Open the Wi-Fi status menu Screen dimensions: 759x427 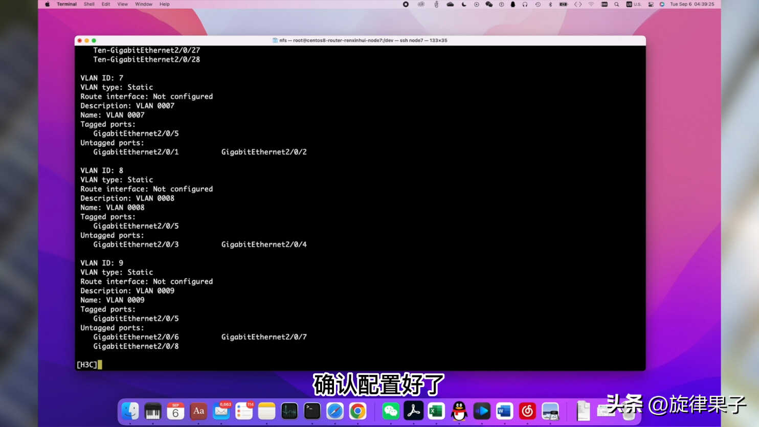point(591,4)
